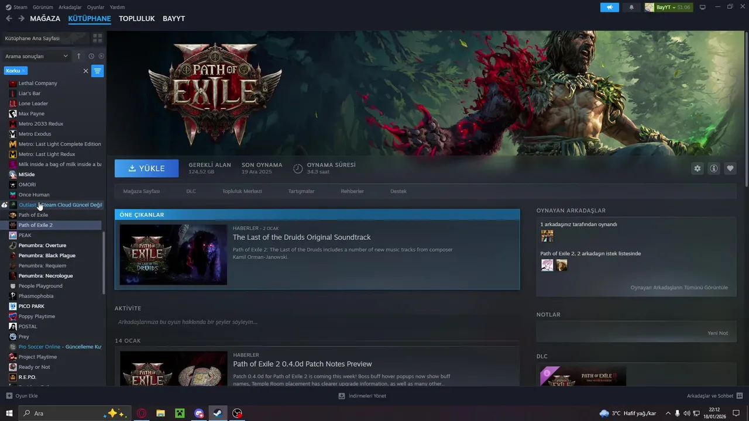Screen dimensions: 749x421
Task: Click the Windows taskbar search box
Action: (x=75, y=413)
